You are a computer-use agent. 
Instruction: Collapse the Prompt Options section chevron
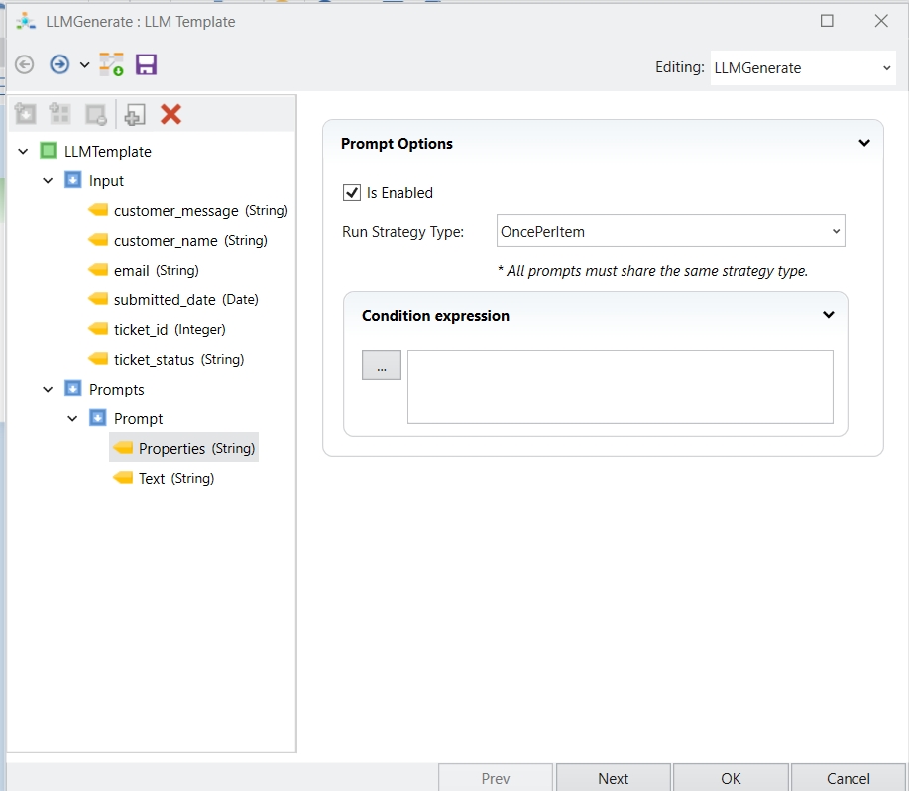864,144
